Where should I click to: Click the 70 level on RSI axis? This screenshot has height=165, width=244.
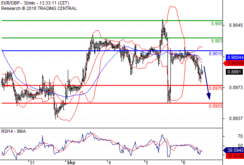(x=240, y=136)
